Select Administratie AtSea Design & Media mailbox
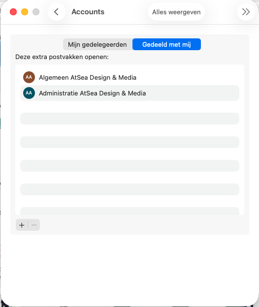 point(129,93)
